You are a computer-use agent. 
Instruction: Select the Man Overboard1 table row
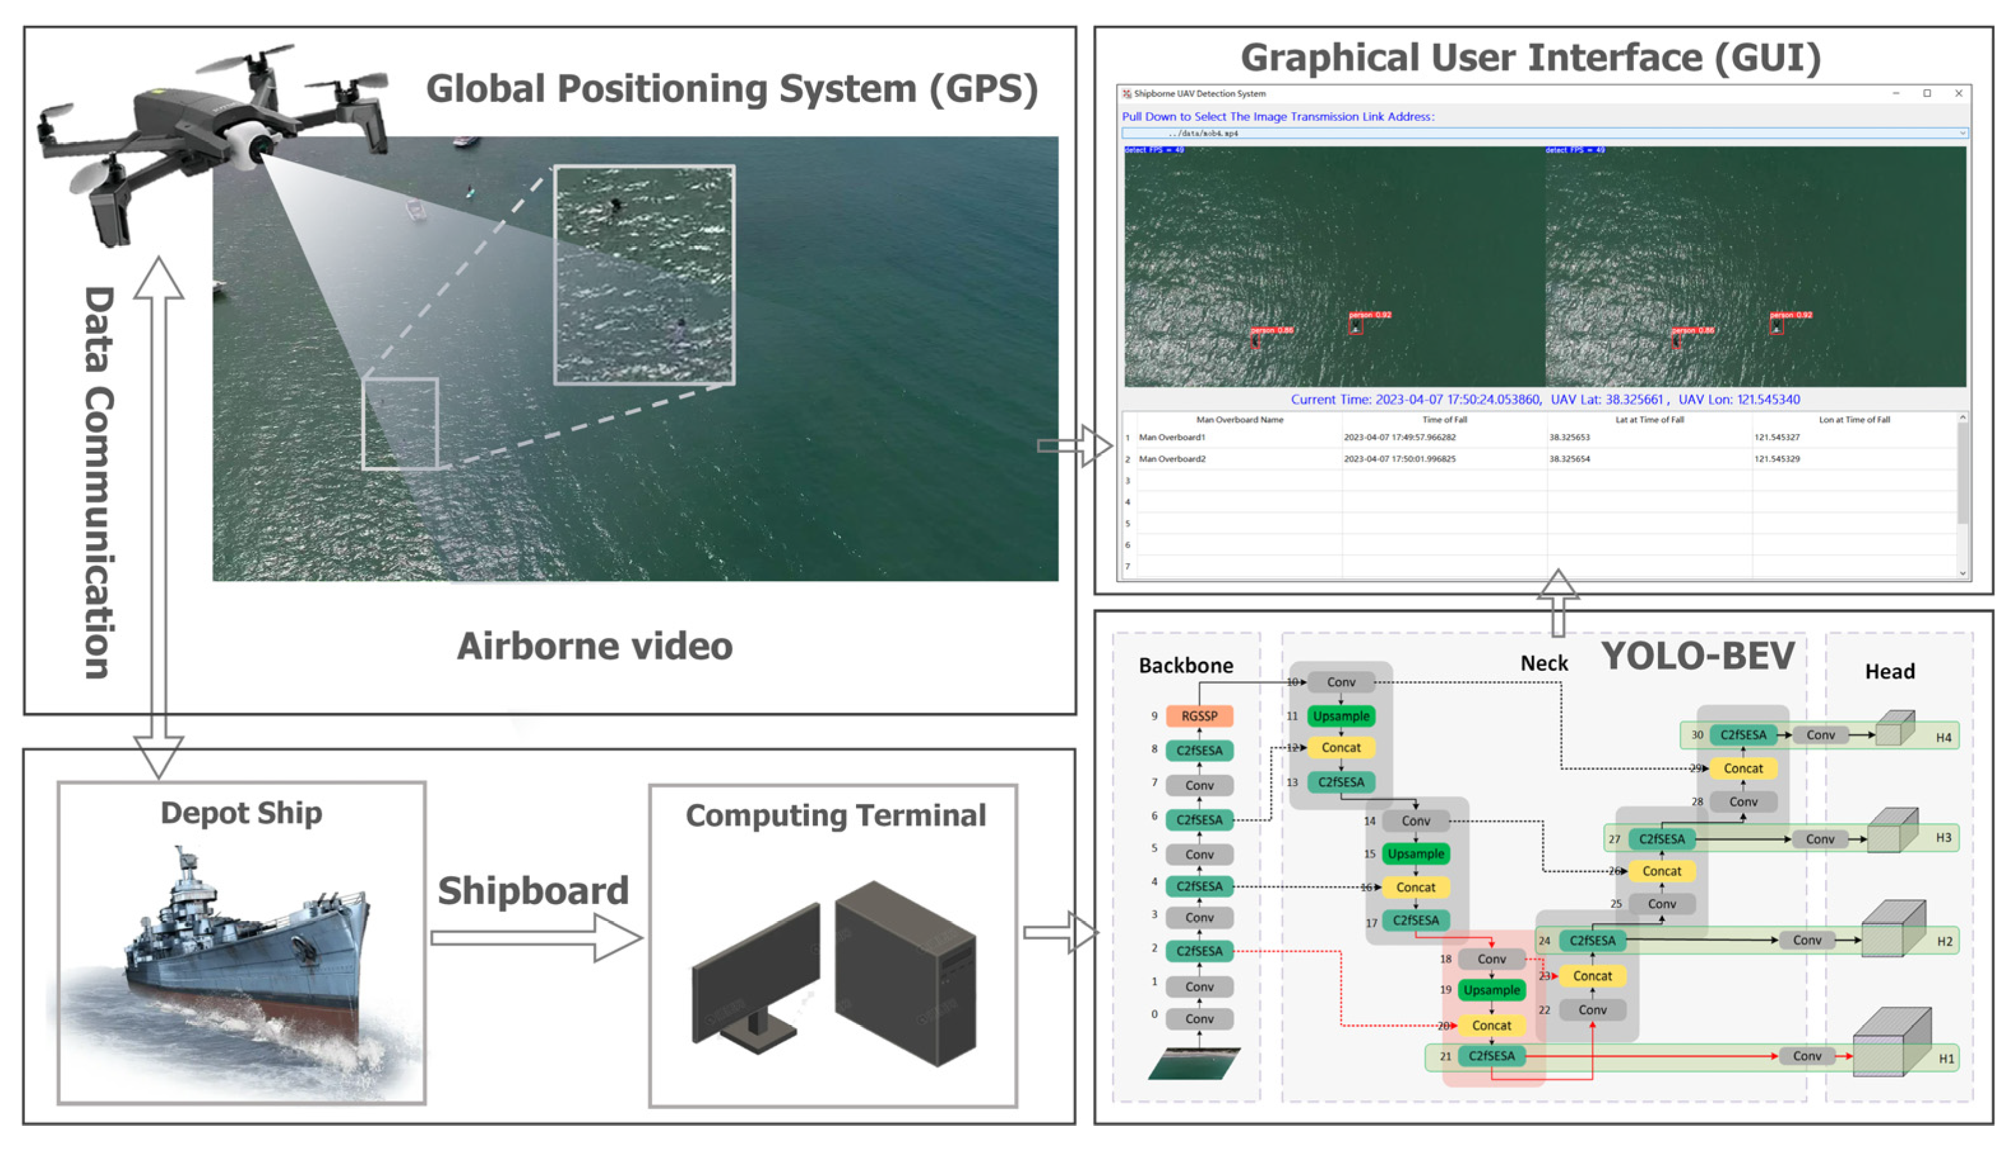[1172, 437]
